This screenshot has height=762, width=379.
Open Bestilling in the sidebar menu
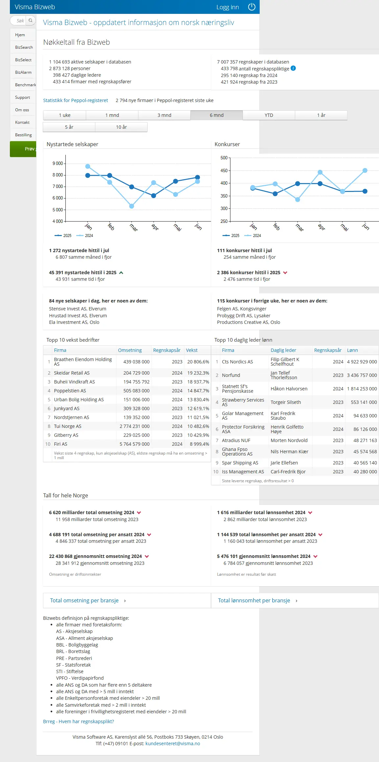23,135
